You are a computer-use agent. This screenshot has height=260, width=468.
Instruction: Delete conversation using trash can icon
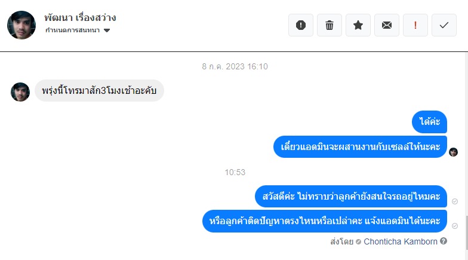330,25
